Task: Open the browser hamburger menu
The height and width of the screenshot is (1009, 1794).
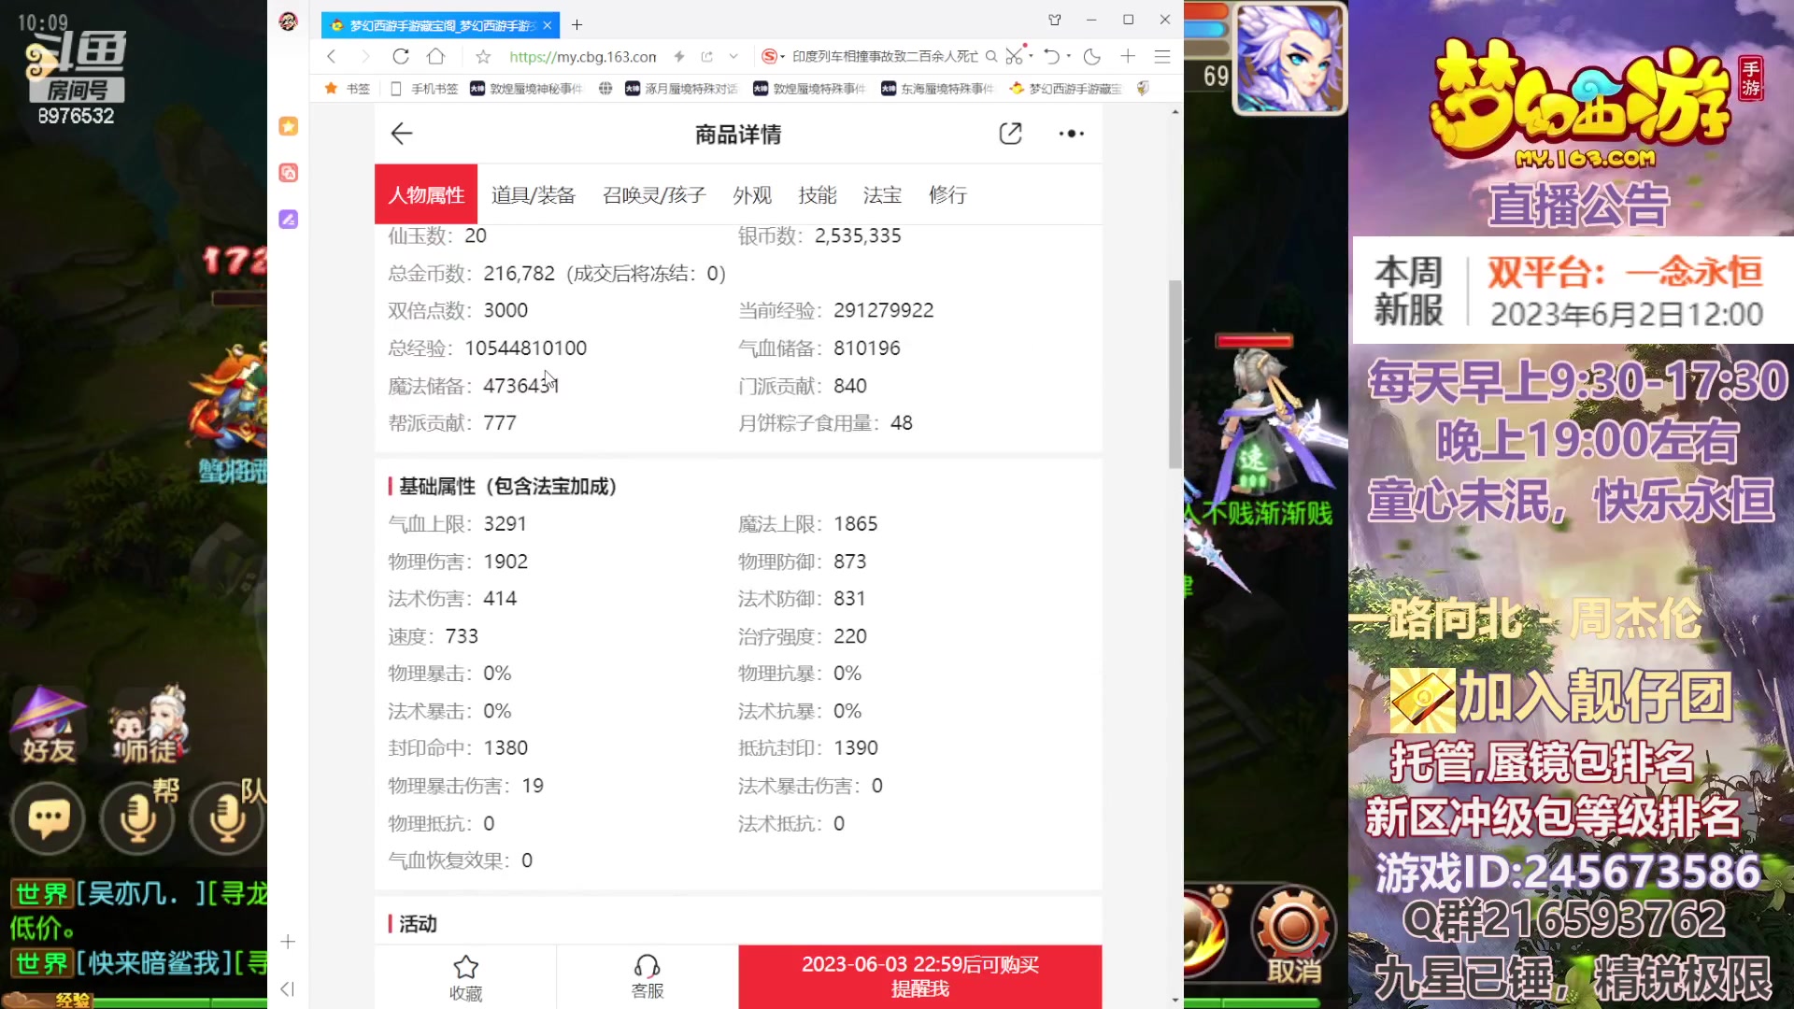Action: click(x=1162, y=57)
